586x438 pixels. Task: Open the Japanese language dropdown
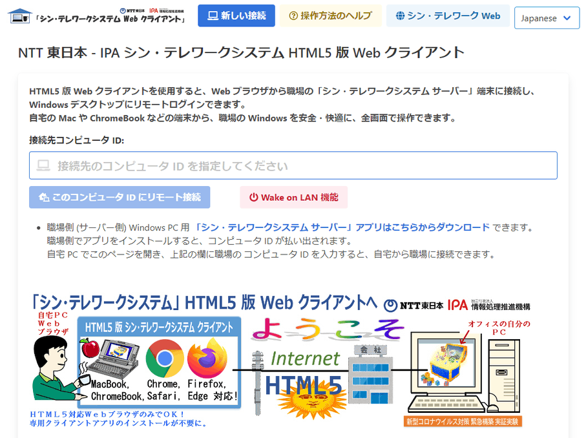coord(547,18)
